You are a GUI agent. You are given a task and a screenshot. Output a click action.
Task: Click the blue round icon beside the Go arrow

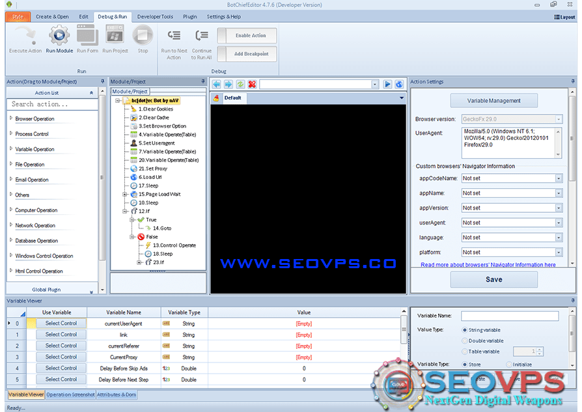tap(399, 84)
